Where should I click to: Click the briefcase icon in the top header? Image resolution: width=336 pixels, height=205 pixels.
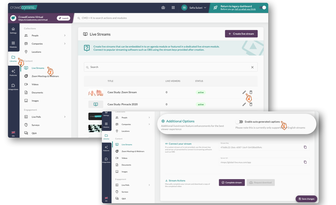click(163, 8)
